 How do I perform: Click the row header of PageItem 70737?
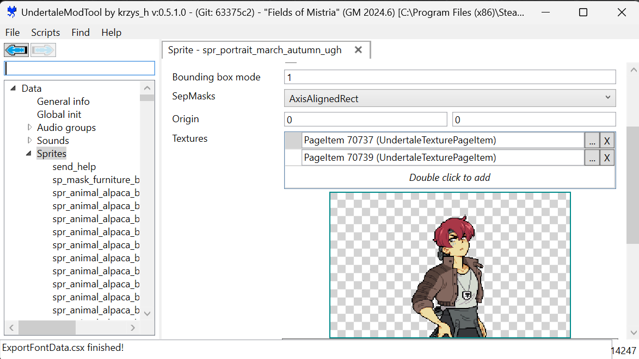(x=293, y=141)
